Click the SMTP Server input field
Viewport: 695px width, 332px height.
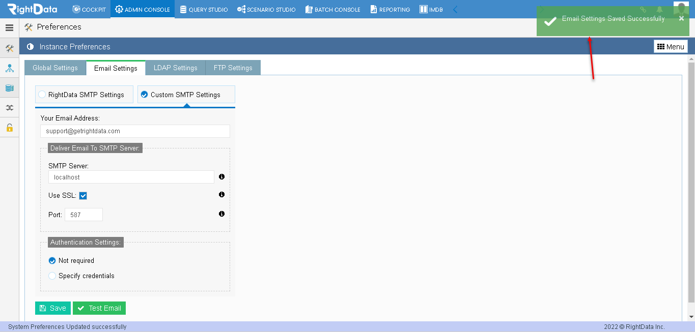pos(131,177)
